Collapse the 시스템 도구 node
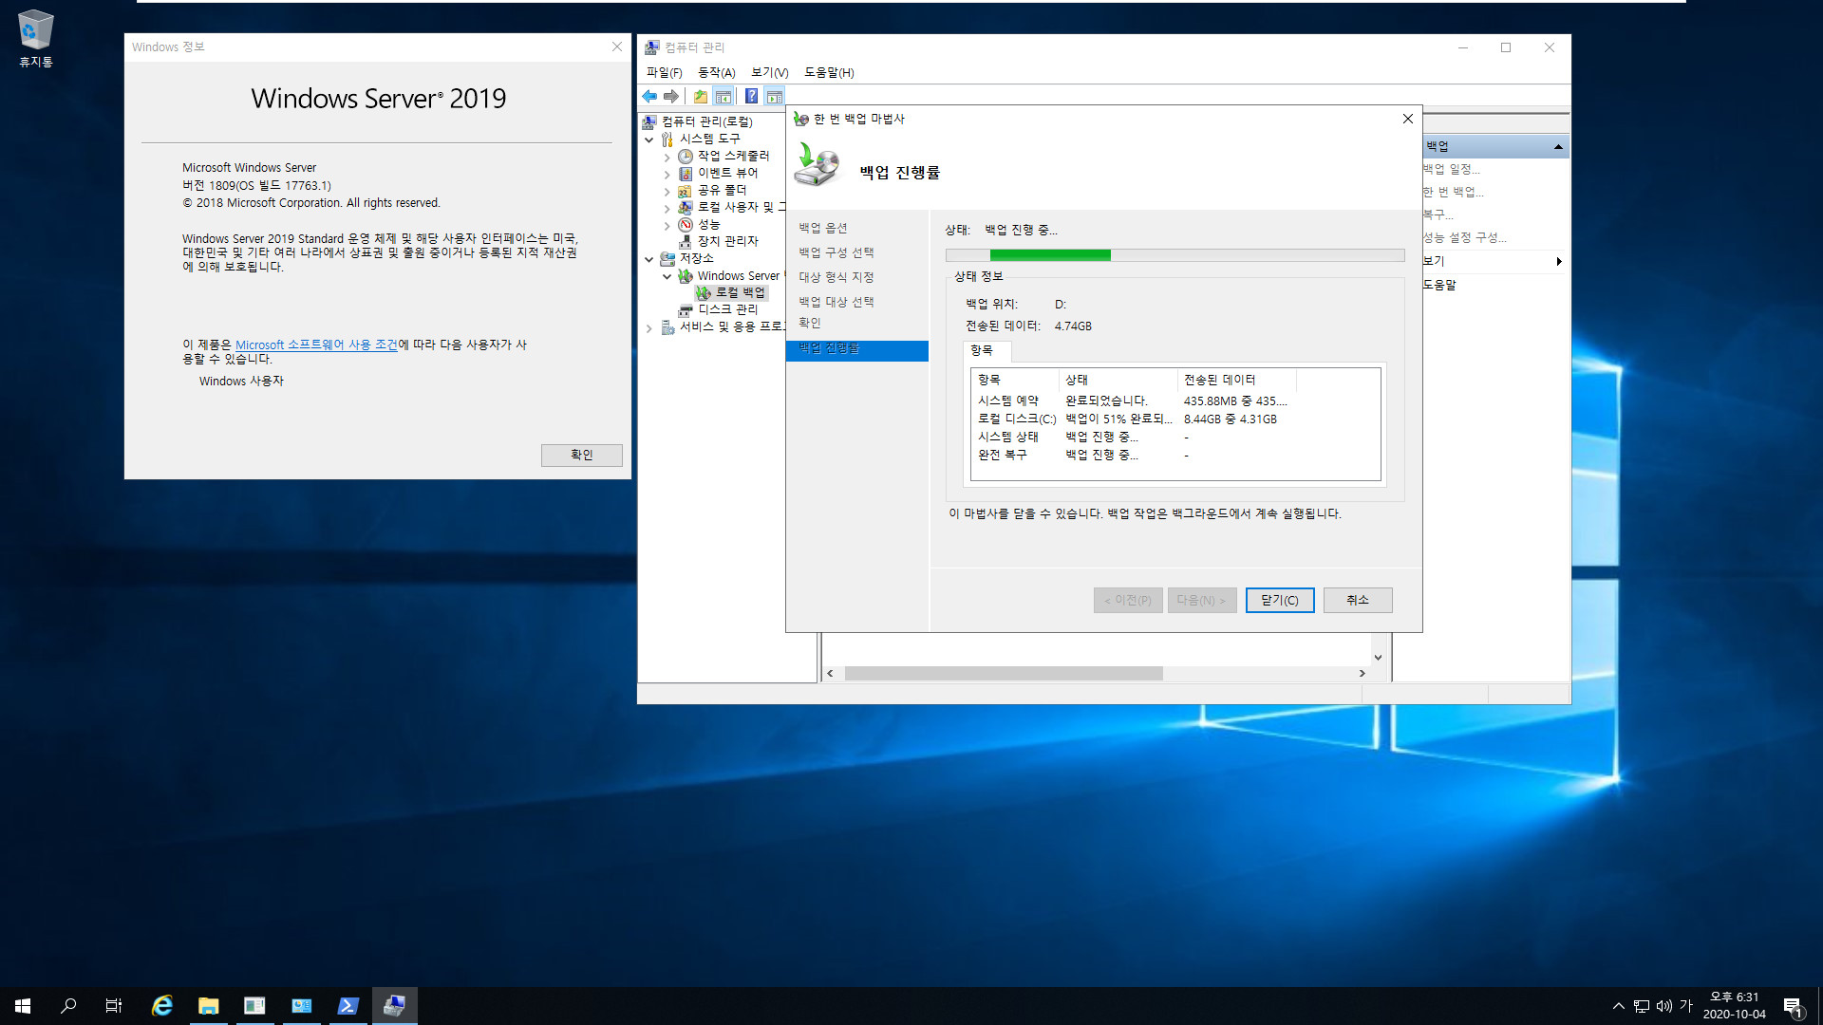Image resolution: width=1823 pixels, height=1025 pixels. click(649, 140)
